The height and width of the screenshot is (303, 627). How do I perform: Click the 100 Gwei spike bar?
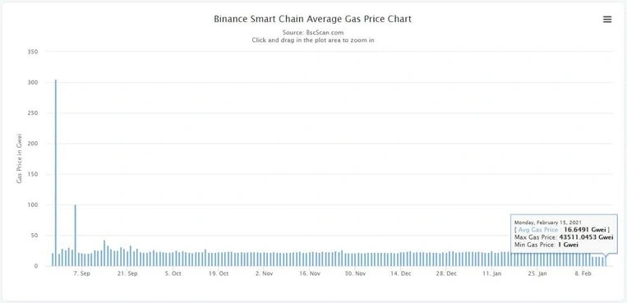click(x=75, y=235)
